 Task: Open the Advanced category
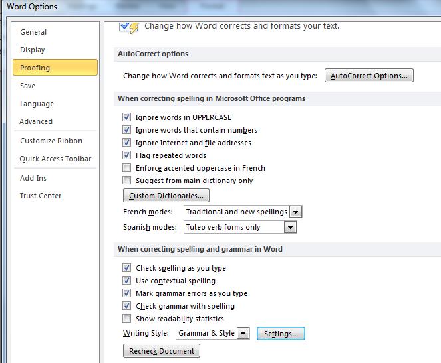click(36, 121)
